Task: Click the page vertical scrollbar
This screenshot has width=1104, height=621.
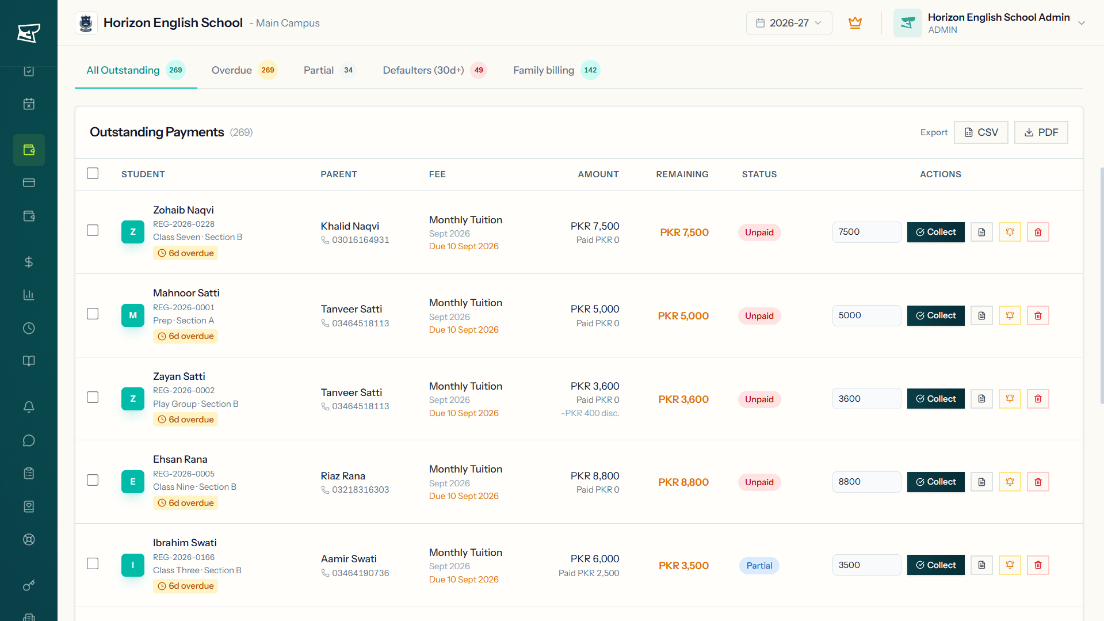Action: [x=1101, y=285]
